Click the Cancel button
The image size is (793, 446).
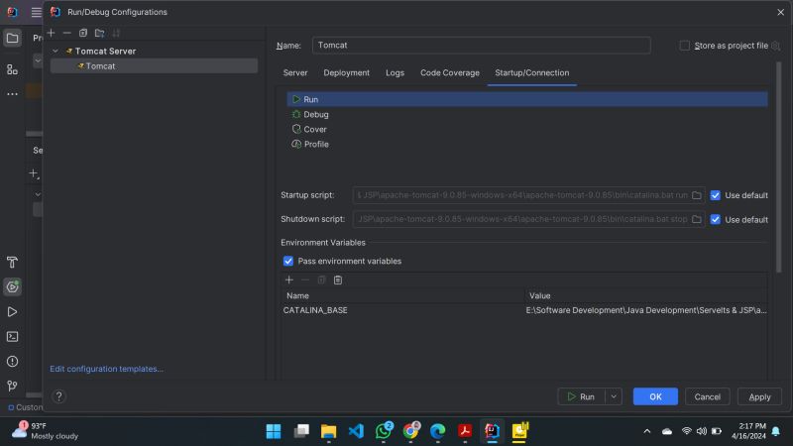pyautogui.click(x=707, y=396)
